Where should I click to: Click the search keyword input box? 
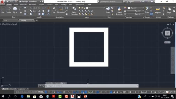(x=111, y=2)
